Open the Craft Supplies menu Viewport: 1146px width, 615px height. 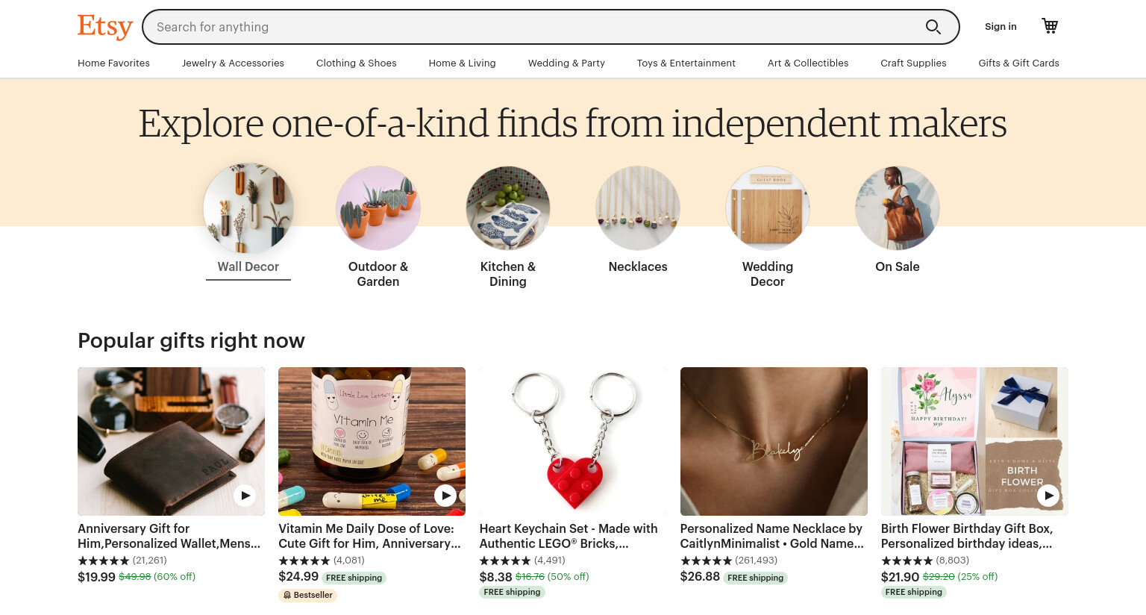913,63
